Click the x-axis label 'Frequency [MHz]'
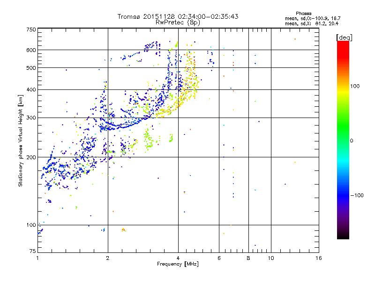This screenshot has height=281, width=375. (178, 264)
